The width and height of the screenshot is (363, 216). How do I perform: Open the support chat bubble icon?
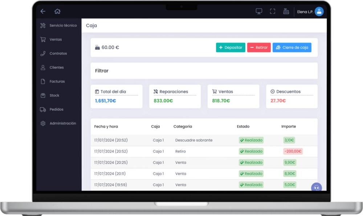tap(317, 188)
